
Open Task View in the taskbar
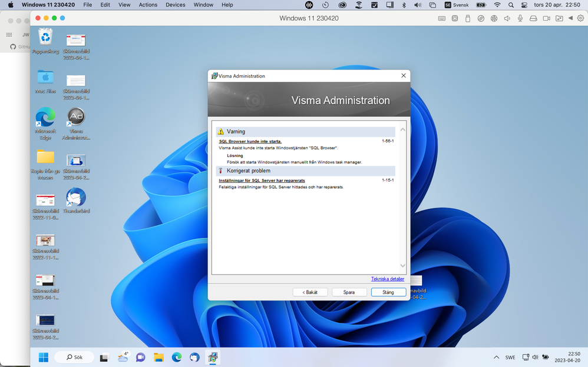tap(104, 358)
